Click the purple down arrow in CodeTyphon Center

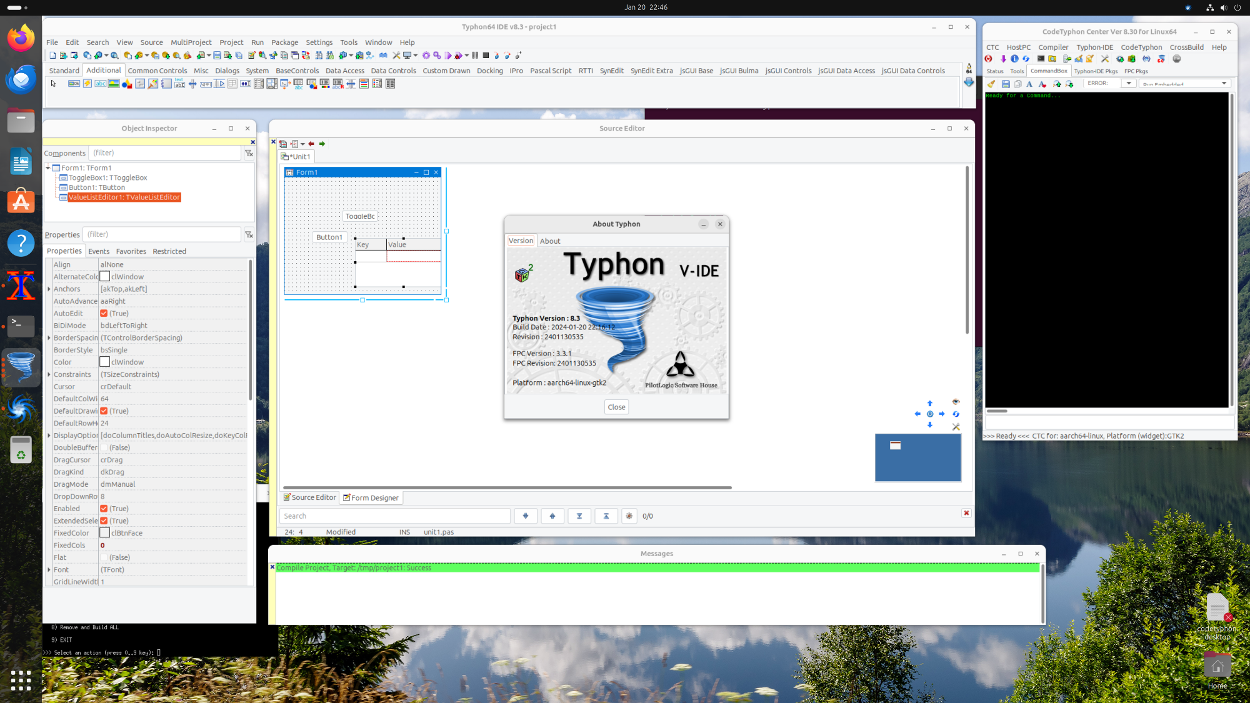pos(1002,59)
